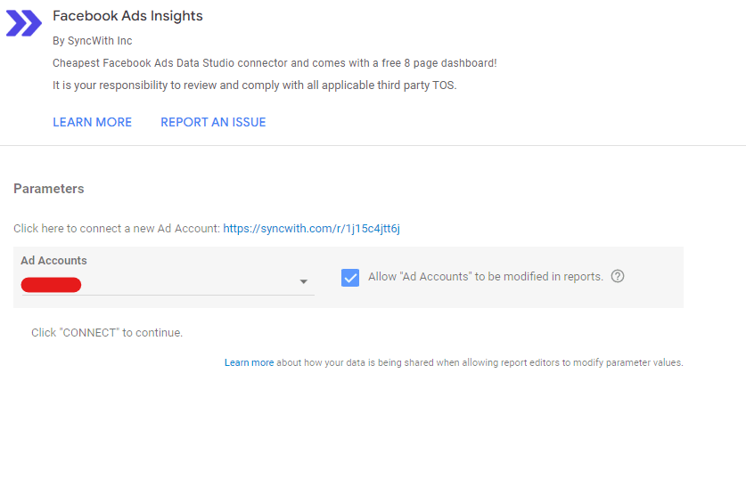Click the "Ad Accounts" field label
This screenshot has height=487, width=746.
tap(53, 261)
